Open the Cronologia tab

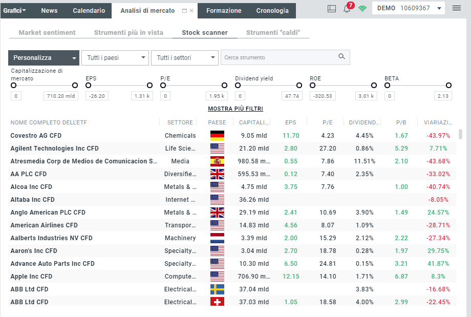click(272, 11)
